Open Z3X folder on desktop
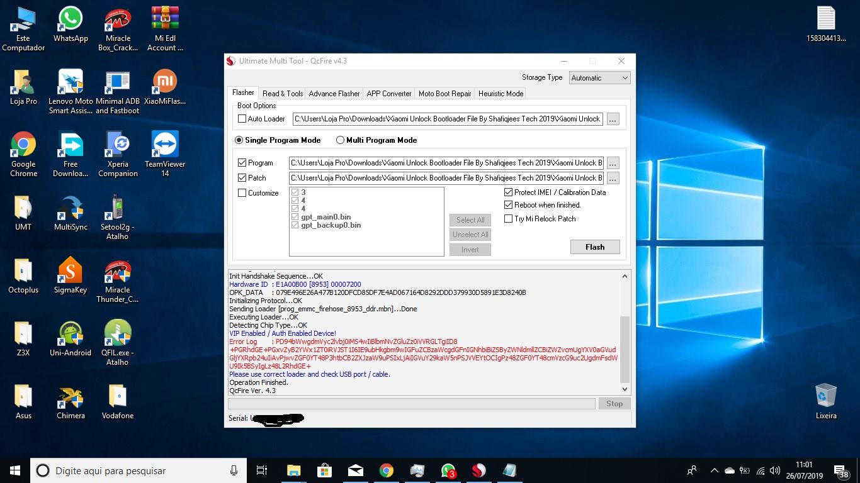This screenshot has height=483, width=860. click(x=23, y=338)
